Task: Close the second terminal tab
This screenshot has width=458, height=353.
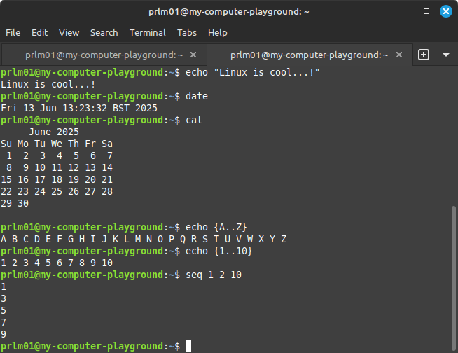Action: 399,55
